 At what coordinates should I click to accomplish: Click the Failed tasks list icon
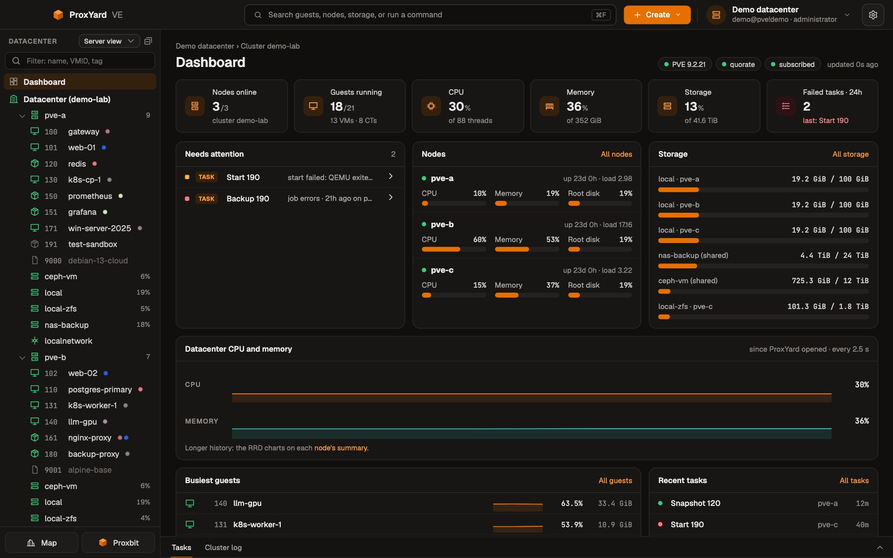[785, 106]
